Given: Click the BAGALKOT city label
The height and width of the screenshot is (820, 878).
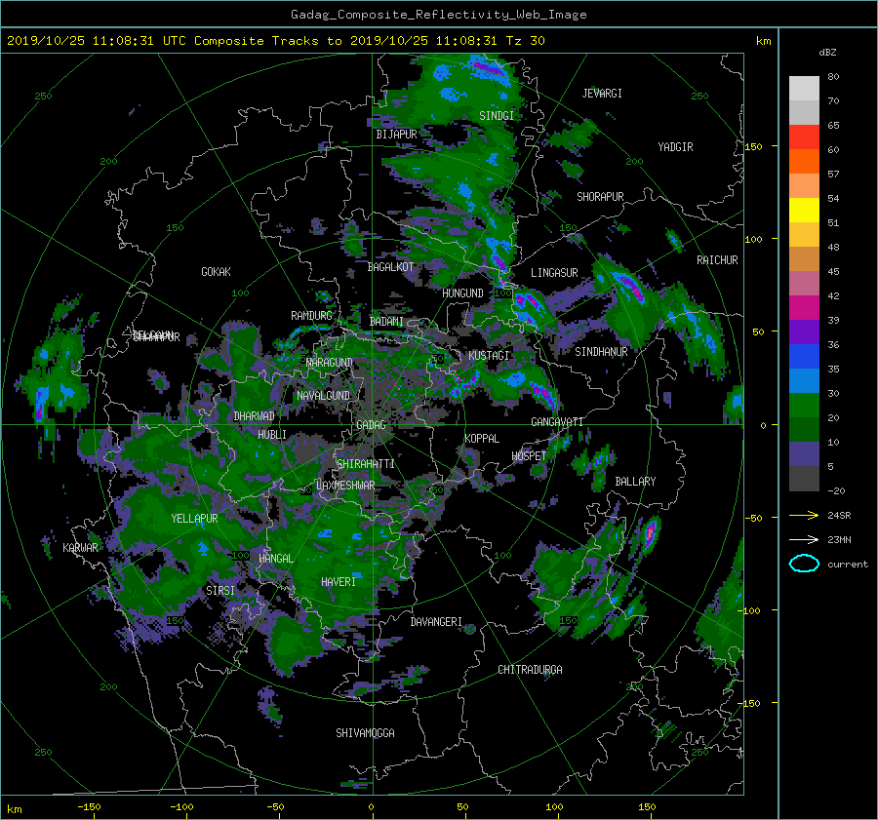Looking at the screenshot, I should [x=390, y=267].
